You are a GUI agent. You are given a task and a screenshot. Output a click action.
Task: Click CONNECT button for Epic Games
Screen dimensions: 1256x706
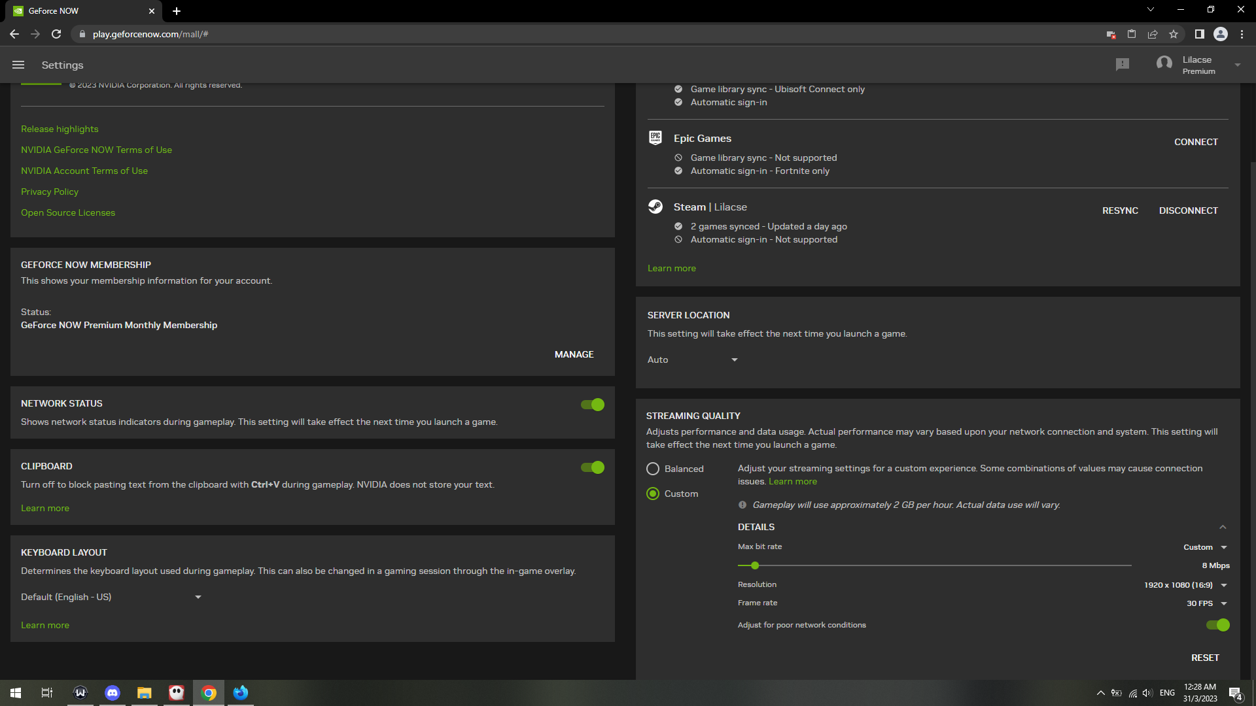click(x=1196, y=141)
